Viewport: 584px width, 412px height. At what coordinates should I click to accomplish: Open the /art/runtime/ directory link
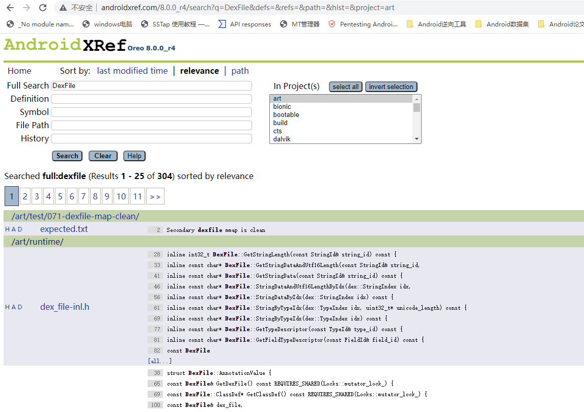pyautogui.click(x=38, y=242)
